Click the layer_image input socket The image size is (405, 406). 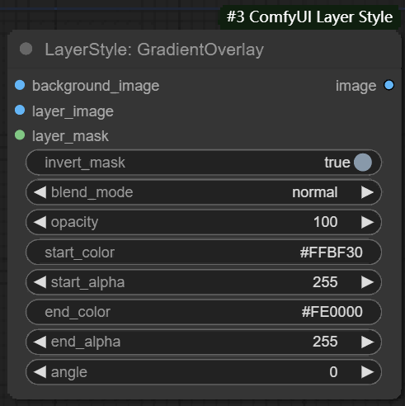[20, 110]
